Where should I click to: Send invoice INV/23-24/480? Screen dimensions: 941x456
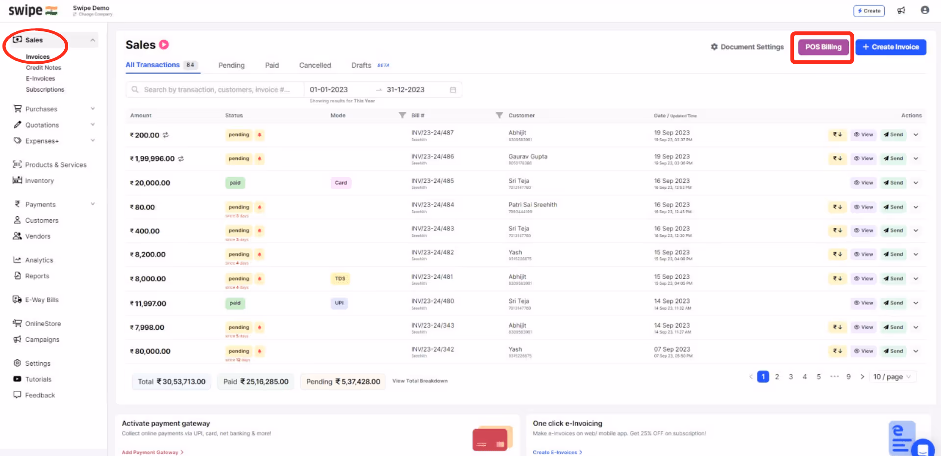point(893,303)
